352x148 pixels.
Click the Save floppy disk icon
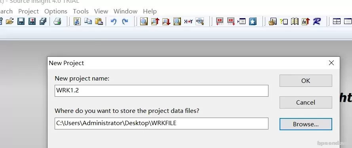[21, 21]
